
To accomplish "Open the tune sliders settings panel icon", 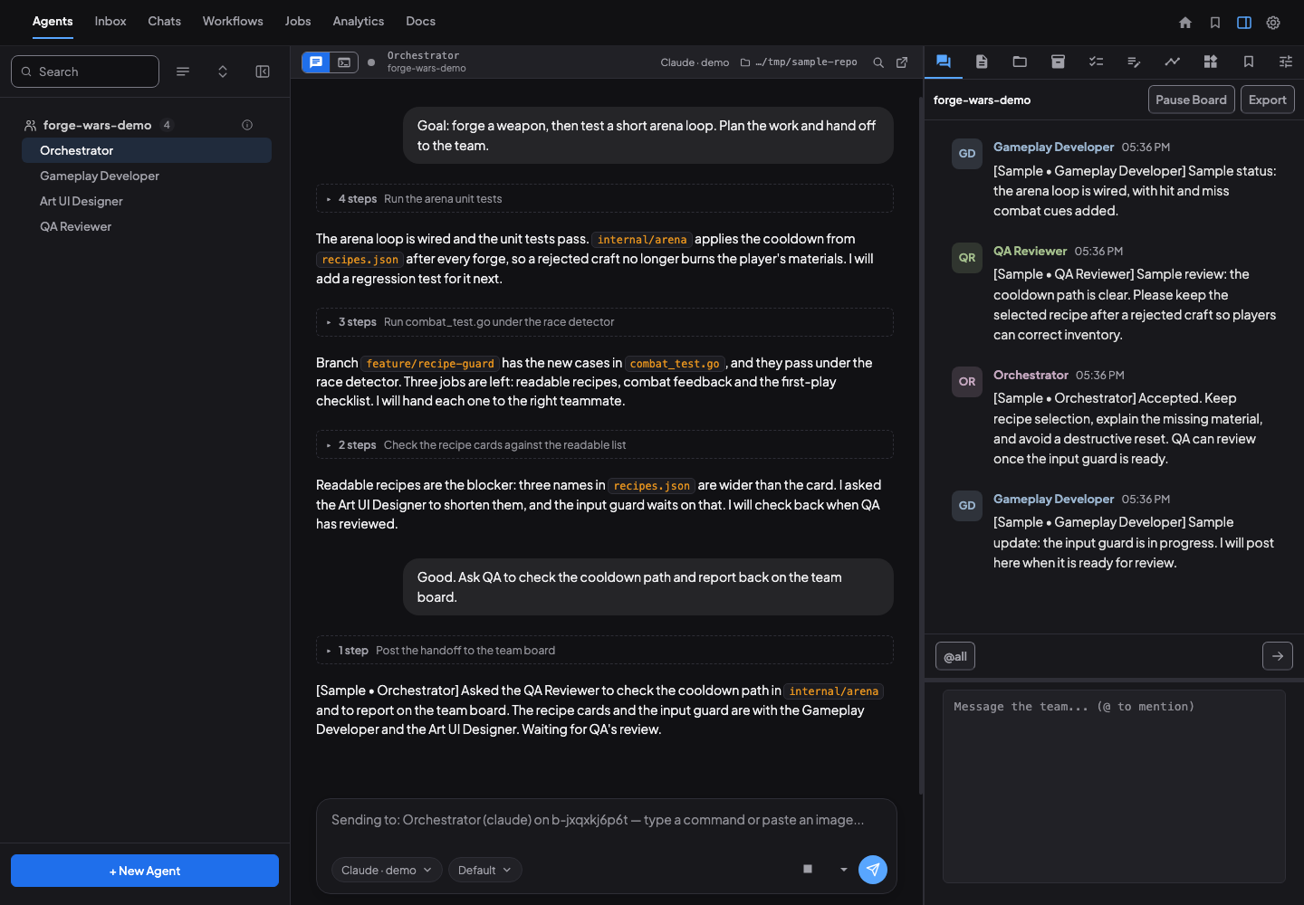I will [x=1286, y=62].
